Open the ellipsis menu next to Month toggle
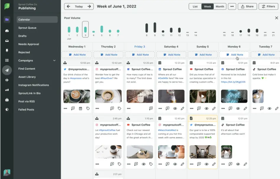This screenshot has width=280, height=179. [232, 6]
